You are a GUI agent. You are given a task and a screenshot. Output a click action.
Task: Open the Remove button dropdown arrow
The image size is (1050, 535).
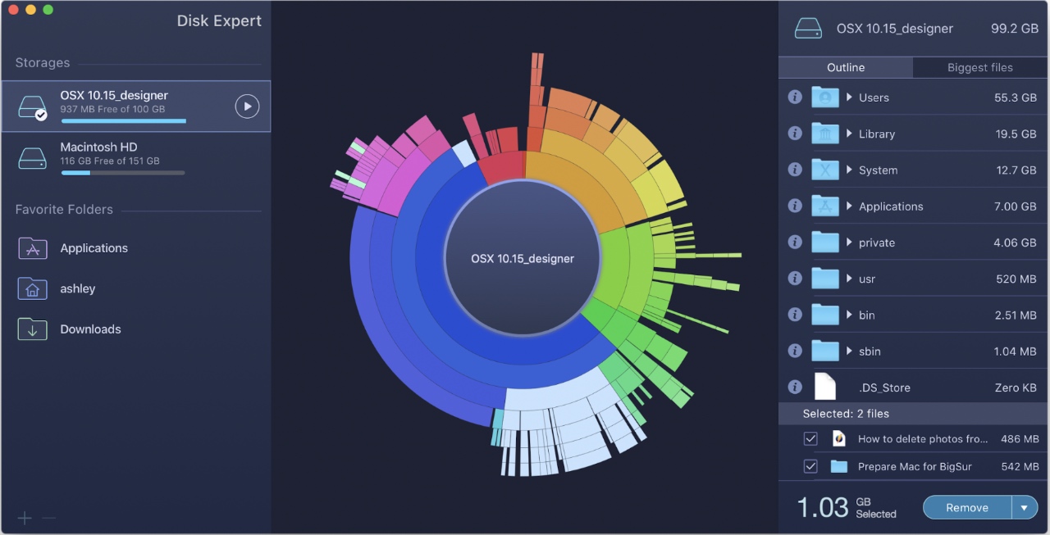pos(1025,508)
